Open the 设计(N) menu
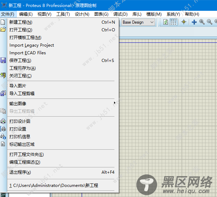The height and width of the screenshot is (197, 217). point(82,14)
